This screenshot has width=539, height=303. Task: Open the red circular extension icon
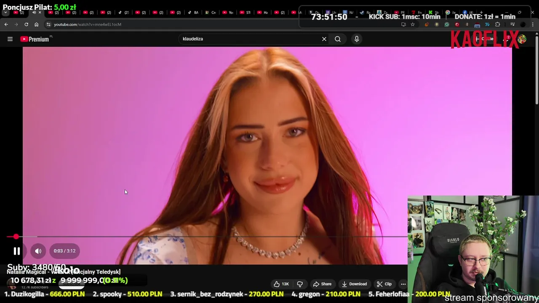(x=457, y=24)
